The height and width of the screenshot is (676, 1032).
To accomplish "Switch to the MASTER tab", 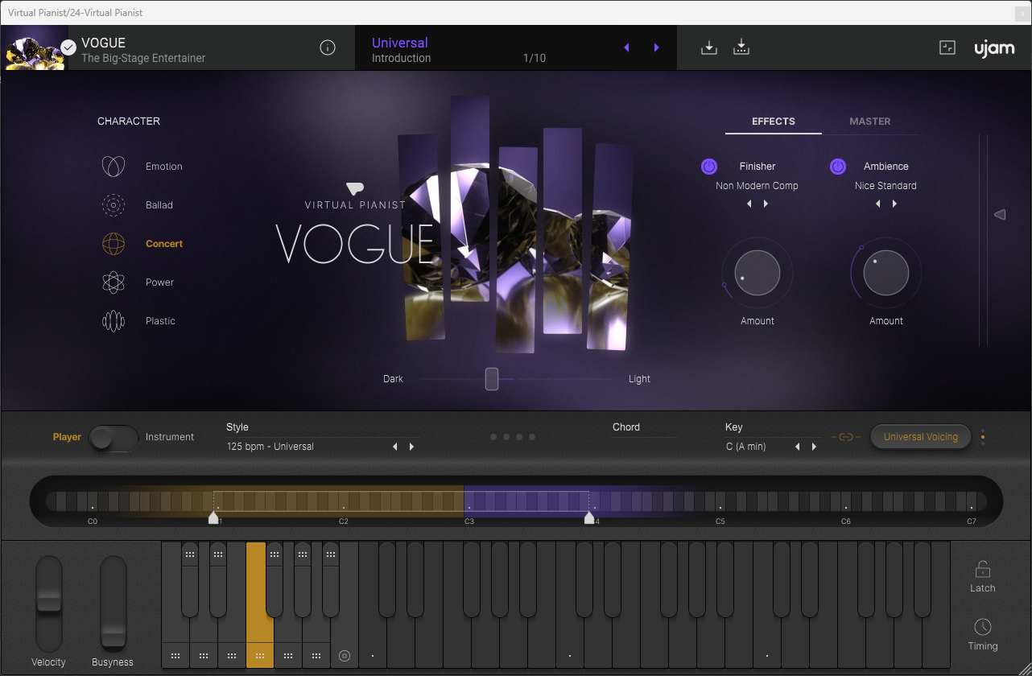I will [870, 122].
